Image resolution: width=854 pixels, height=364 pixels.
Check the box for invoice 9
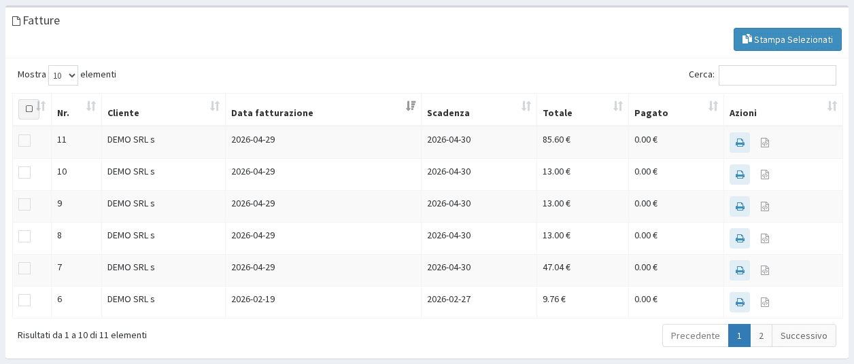(x=24, y=204)
